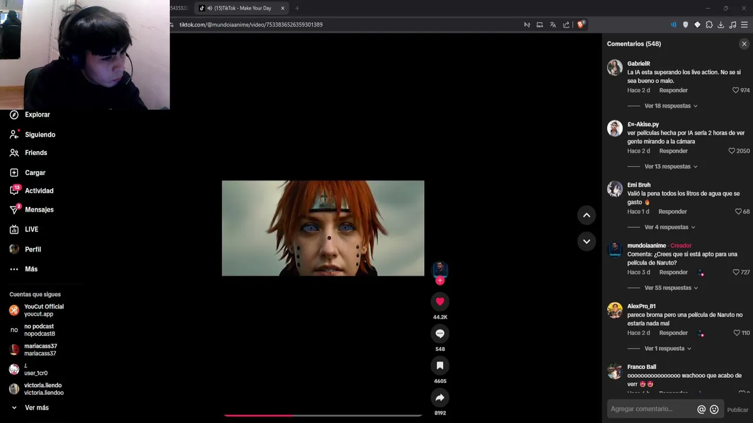The height and width of the screenshot is (423, 753).
Task: Go to LIVE section
Action: [31, 229]
